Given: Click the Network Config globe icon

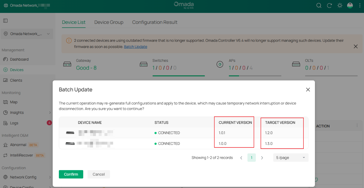Looking at the screenshot, I should [5, 177].
